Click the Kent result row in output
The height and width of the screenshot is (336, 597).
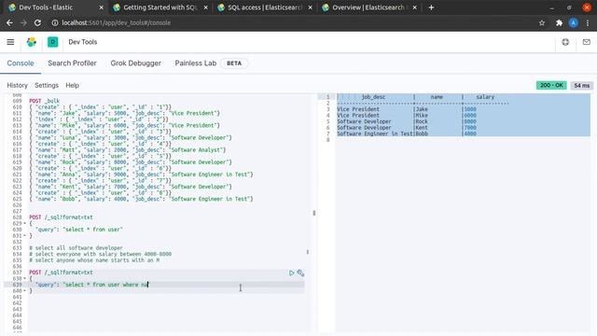[x=407, y=128]
